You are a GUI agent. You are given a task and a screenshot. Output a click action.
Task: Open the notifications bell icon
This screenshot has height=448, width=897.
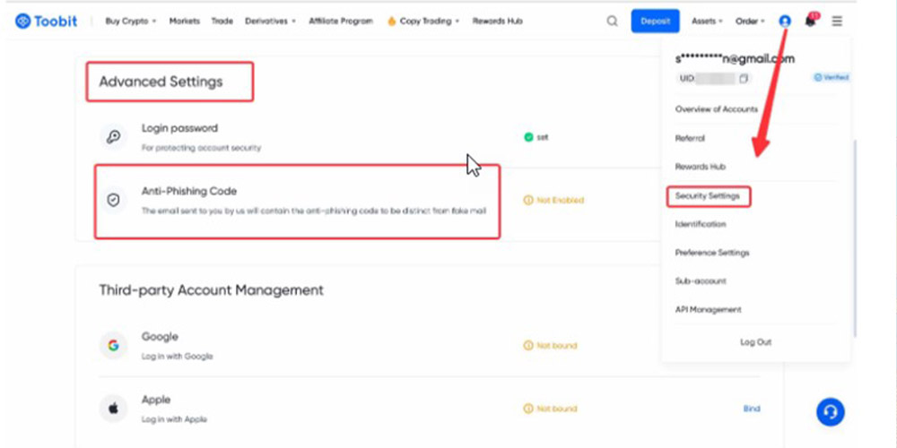click(810, 22)
